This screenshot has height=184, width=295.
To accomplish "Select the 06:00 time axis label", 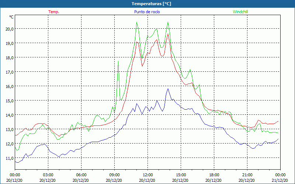I will (x=81, y=175).
